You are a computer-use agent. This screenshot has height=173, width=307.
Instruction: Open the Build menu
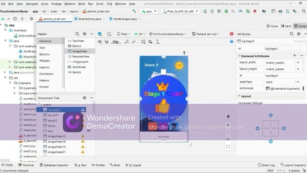click(x=82, y=4)
